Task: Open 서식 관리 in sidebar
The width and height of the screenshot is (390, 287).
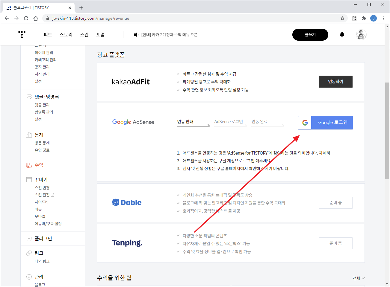Action: tap(42, 74)
